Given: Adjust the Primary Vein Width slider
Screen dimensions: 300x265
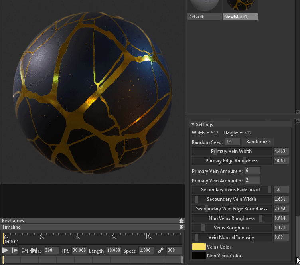Looking at the screenshot, I should pos(232,151).
